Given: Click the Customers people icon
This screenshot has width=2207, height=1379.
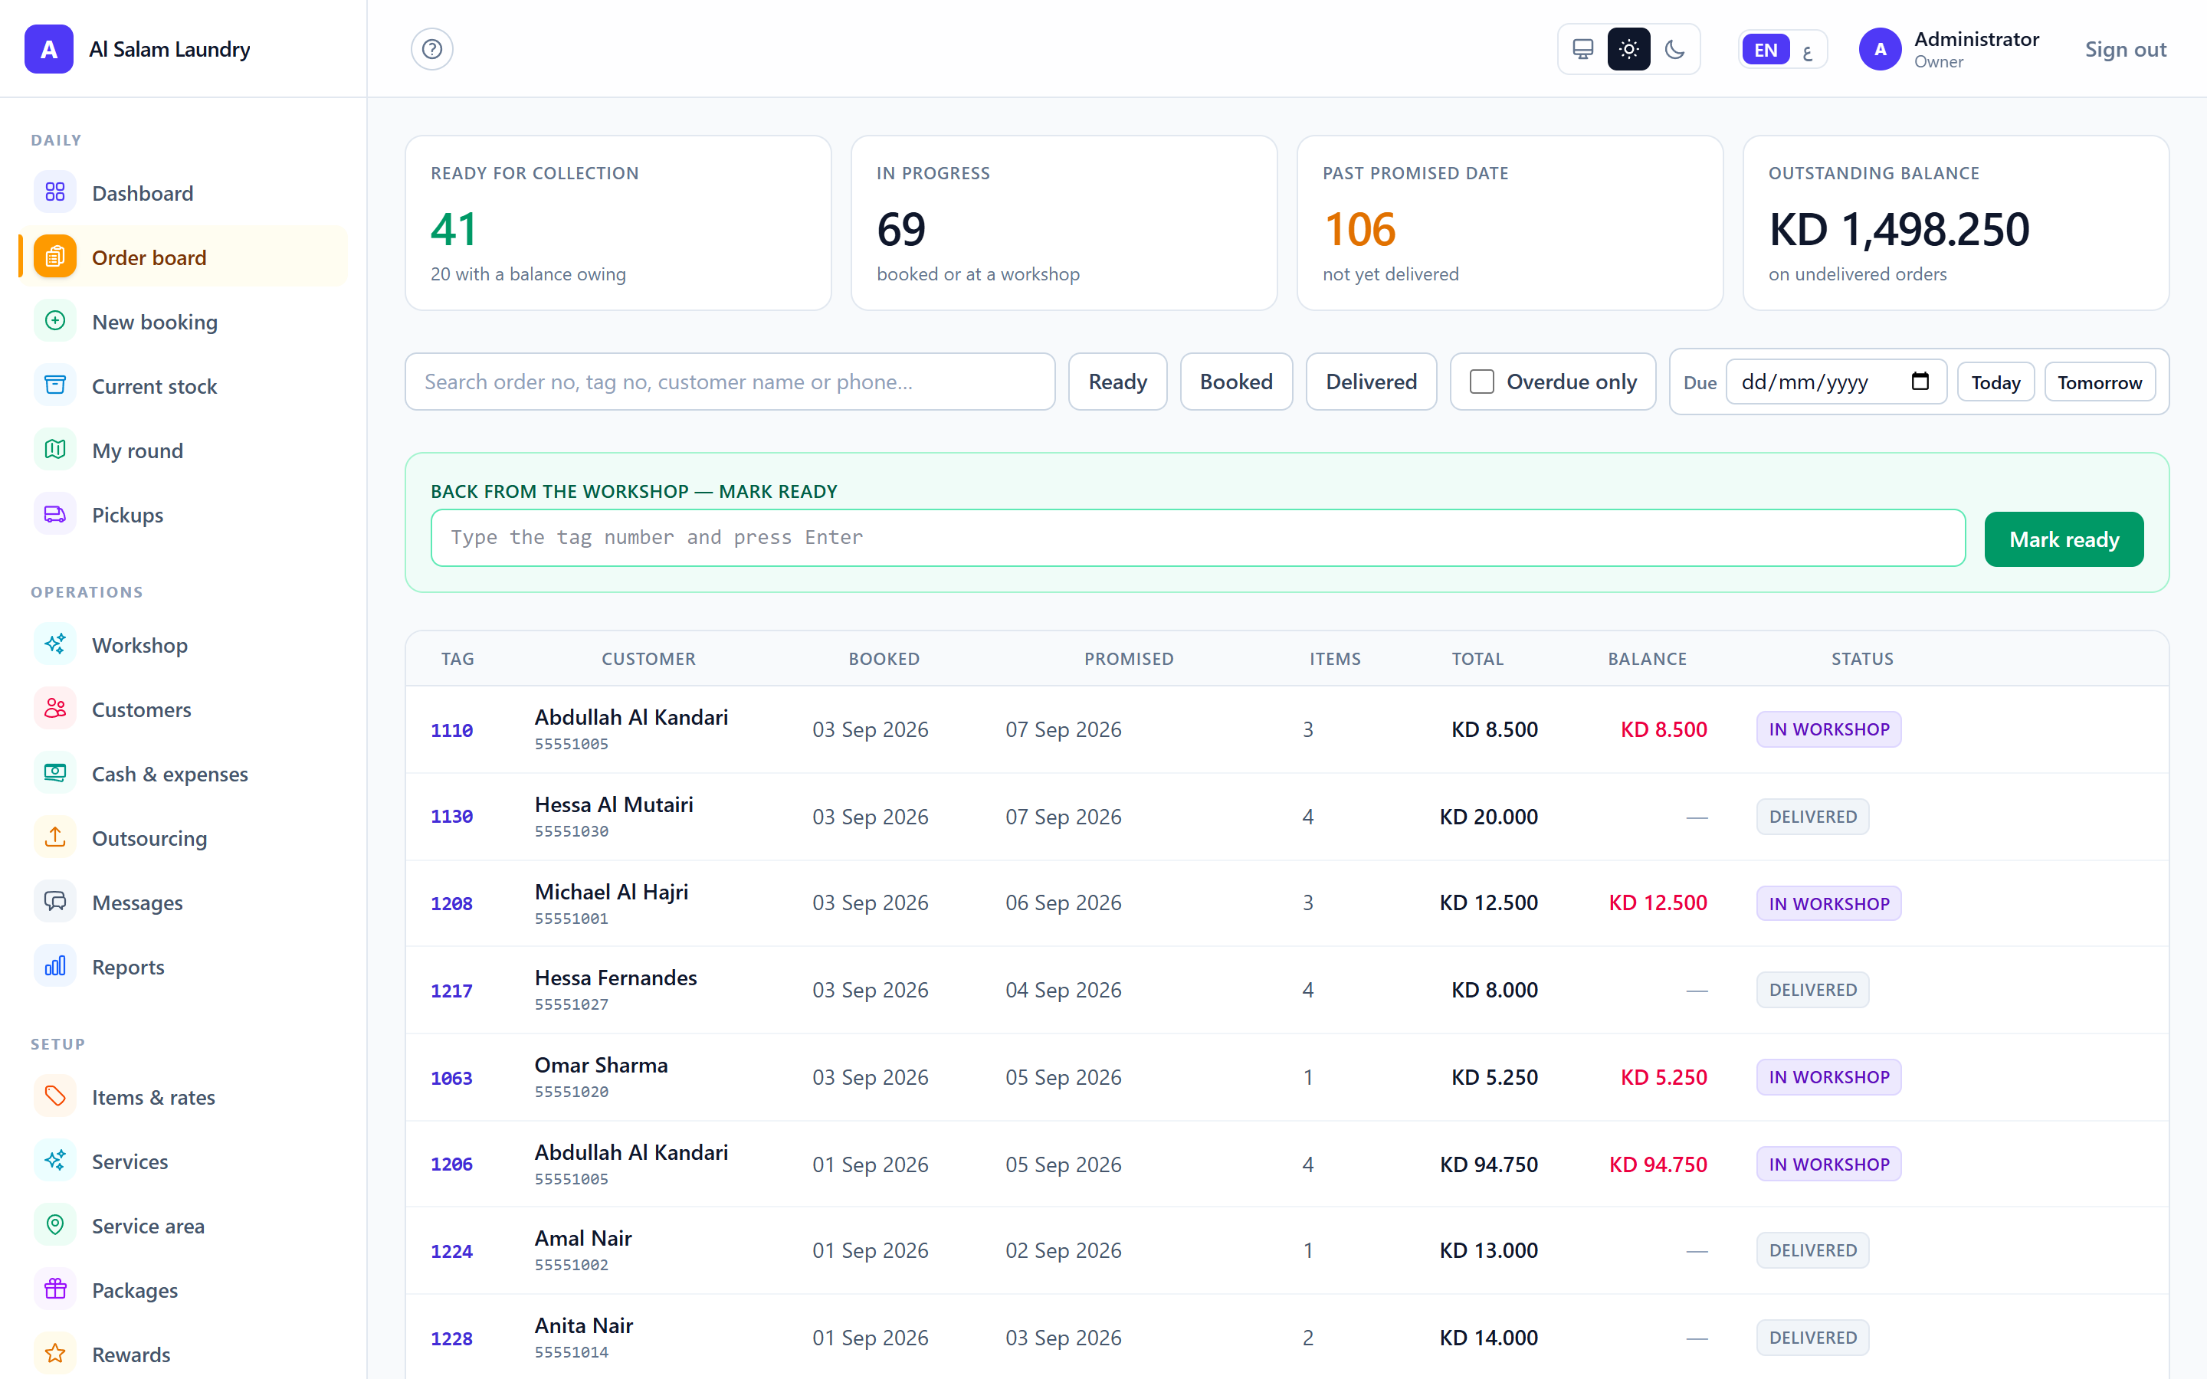Looking at the screenshot, I should pyautogui.click(x=54, y=709).
